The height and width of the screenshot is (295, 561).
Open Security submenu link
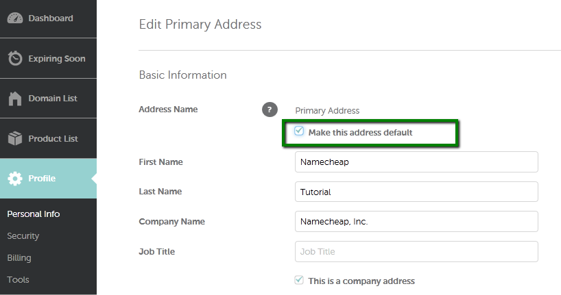coord(23,236)
